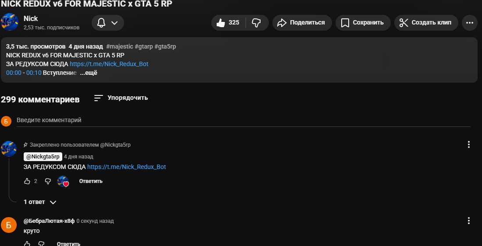The image size is (482, 246).
Task: Dislike the pinned comment by @Nickgta5rp
Action: point(48,181)
